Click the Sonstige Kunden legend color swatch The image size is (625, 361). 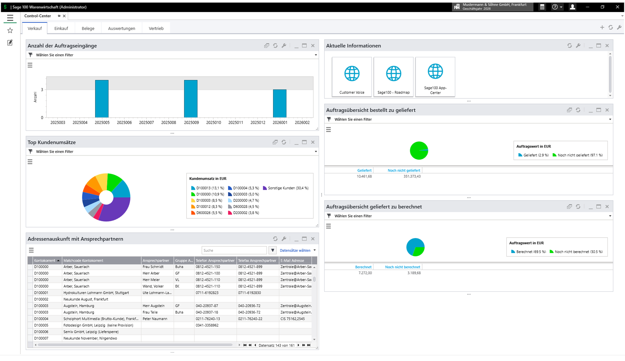pyautogui.click(x=265, y=188)
